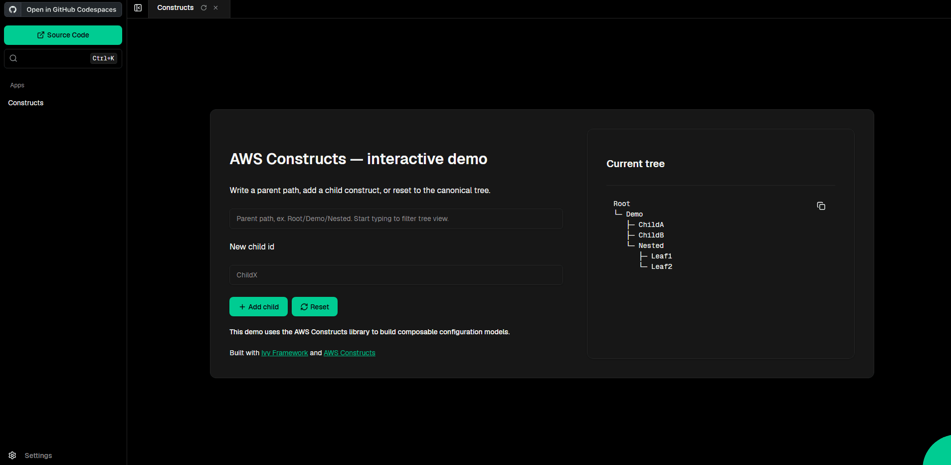Select the Nested node in the tree
The image size is (951, 465).
point(651,245)
